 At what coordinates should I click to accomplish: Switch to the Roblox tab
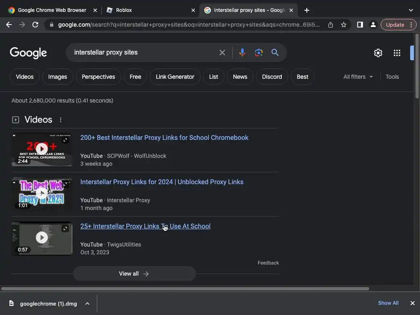150,10
